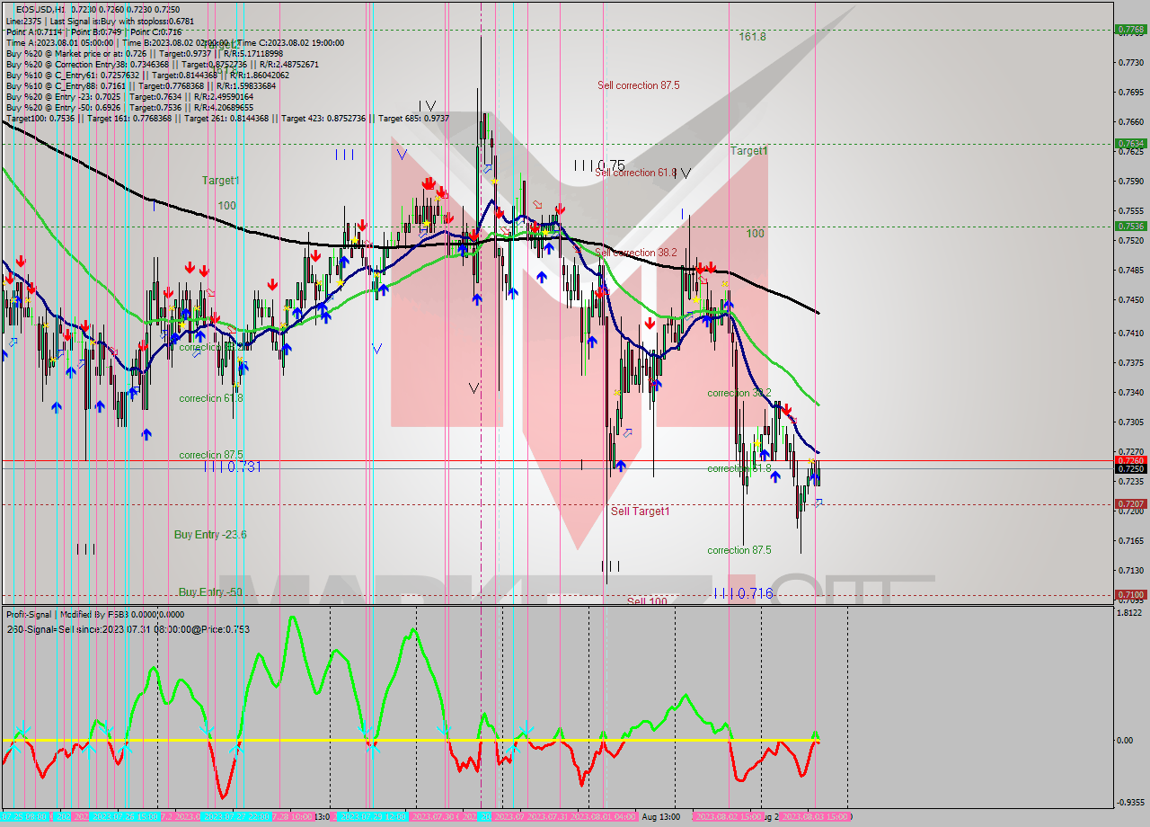Click the 'Sell correction 87.5' label
This screenshot has height=827, width=1150.
pos(638,85)
